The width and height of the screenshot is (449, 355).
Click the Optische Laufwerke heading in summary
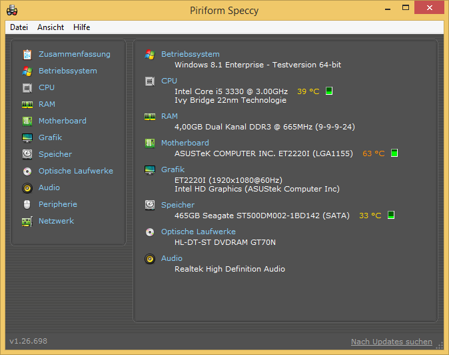[198, 232]
